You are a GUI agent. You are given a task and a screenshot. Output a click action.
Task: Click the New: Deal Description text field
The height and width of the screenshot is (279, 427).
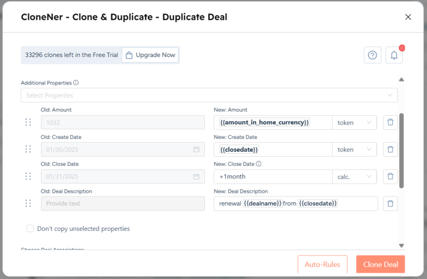[x=296, y=203]
